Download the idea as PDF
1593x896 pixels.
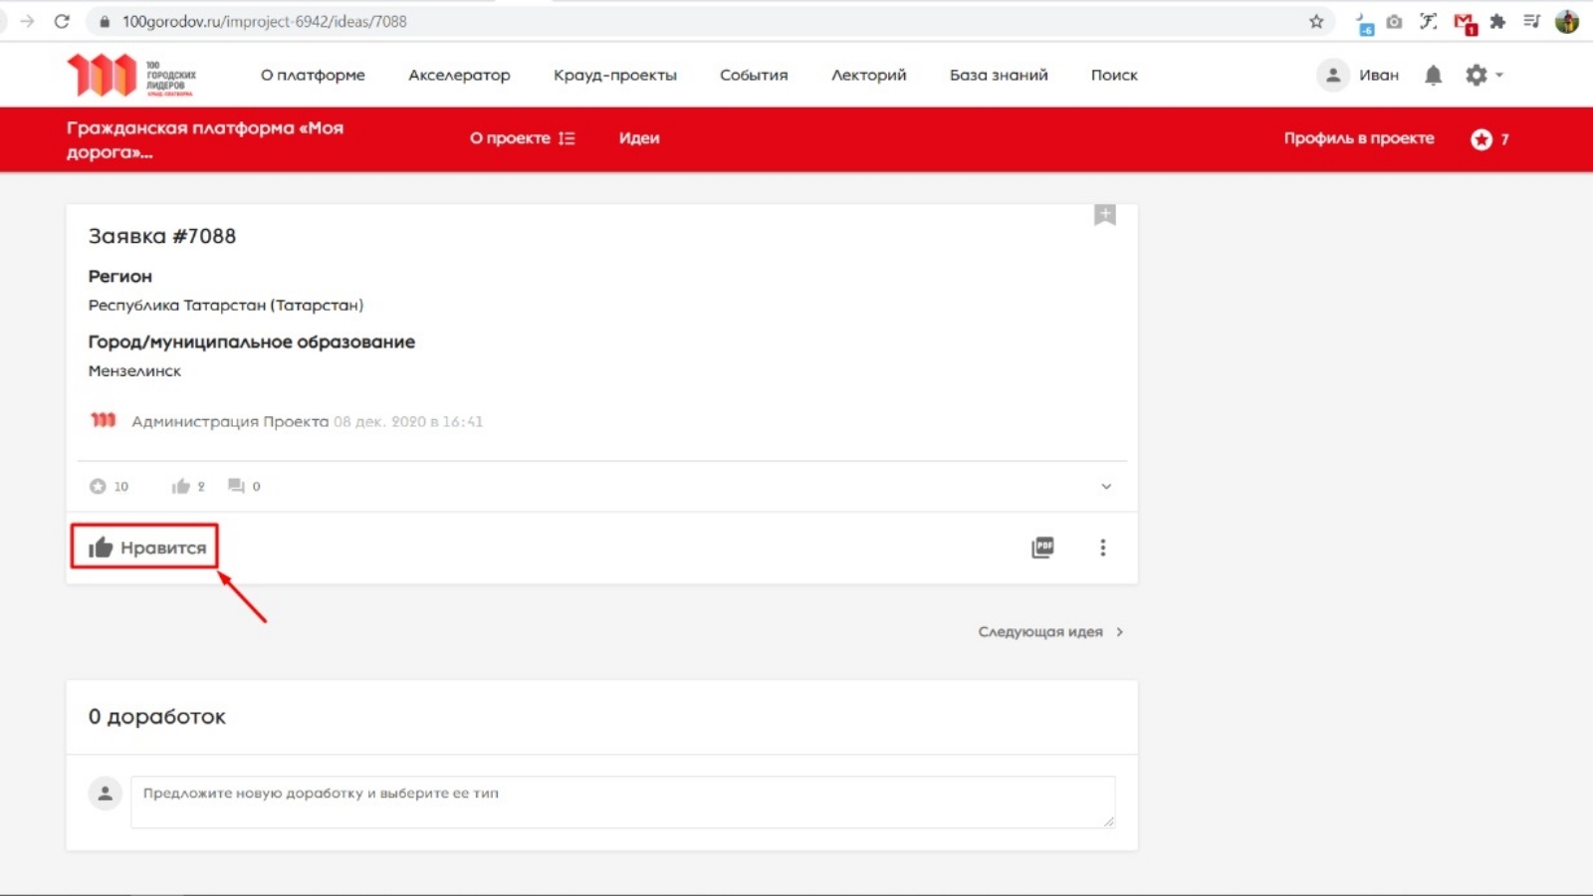point(1042,548)
